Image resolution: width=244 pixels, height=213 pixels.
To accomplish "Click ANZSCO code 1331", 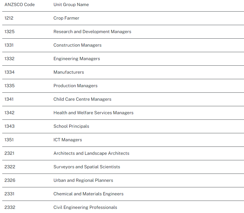I will pos(9,45).
